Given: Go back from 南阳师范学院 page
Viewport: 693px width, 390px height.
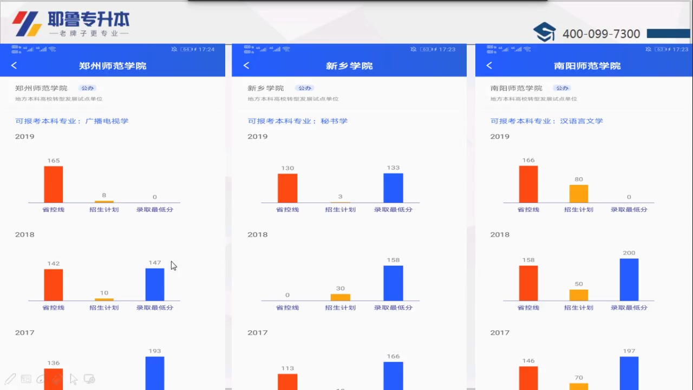Looking at the screenshot, I should point(489,66).
